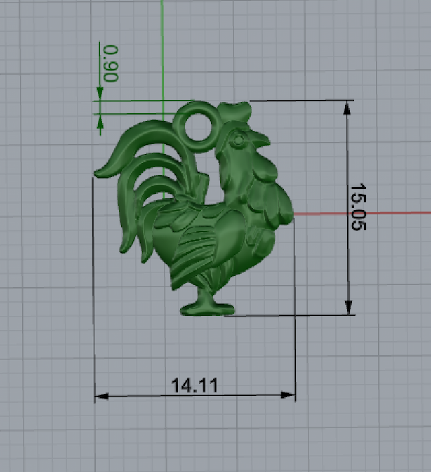431x472 pixels.
Task: Click the rooster's beak
Action: click(x=259, y=140)
